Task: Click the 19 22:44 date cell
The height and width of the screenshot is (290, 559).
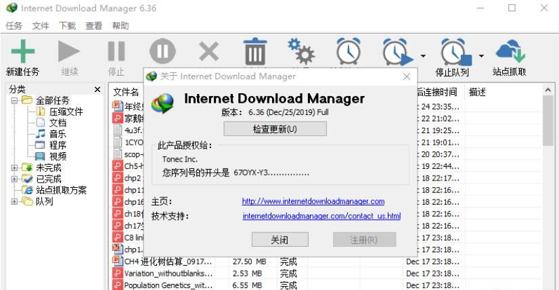Action: (441, 166)
